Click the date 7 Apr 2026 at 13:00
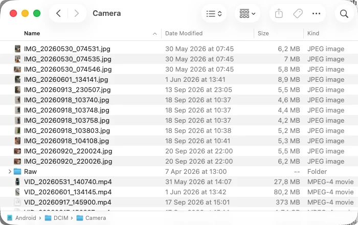 tap(196, 172)
